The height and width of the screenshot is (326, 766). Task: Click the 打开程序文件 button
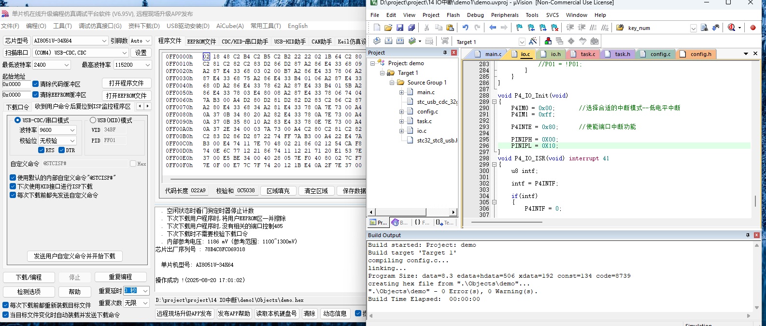tap(126, 83)
